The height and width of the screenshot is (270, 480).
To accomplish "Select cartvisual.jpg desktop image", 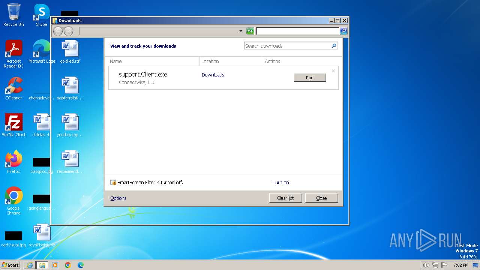I will coord(13,238).
